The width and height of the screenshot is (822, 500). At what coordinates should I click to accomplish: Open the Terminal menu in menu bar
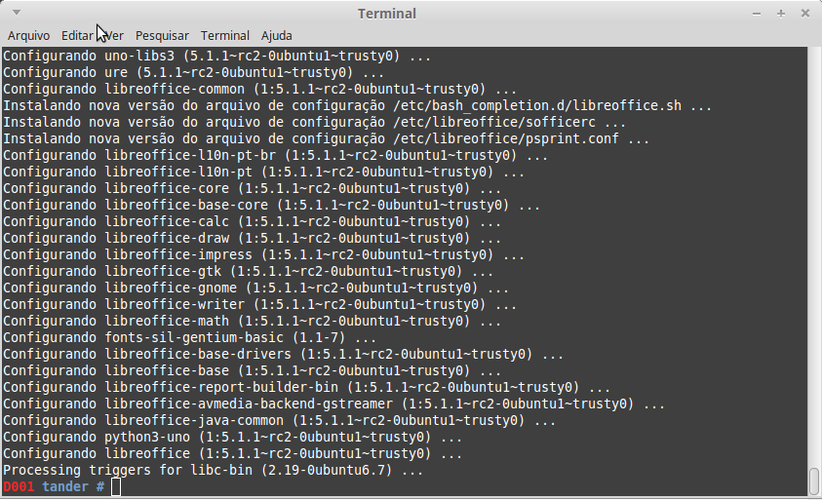coord(225,36)
